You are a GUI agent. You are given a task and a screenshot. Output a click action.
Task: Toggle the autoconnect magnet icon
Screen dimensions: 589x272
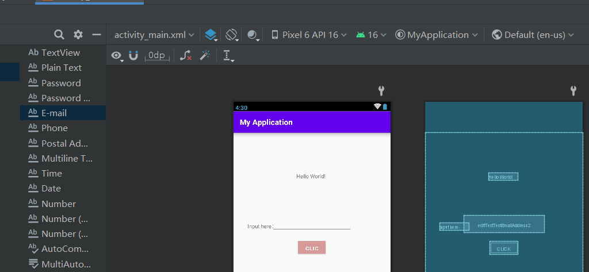pyautogui.click(x=133, y=56)
